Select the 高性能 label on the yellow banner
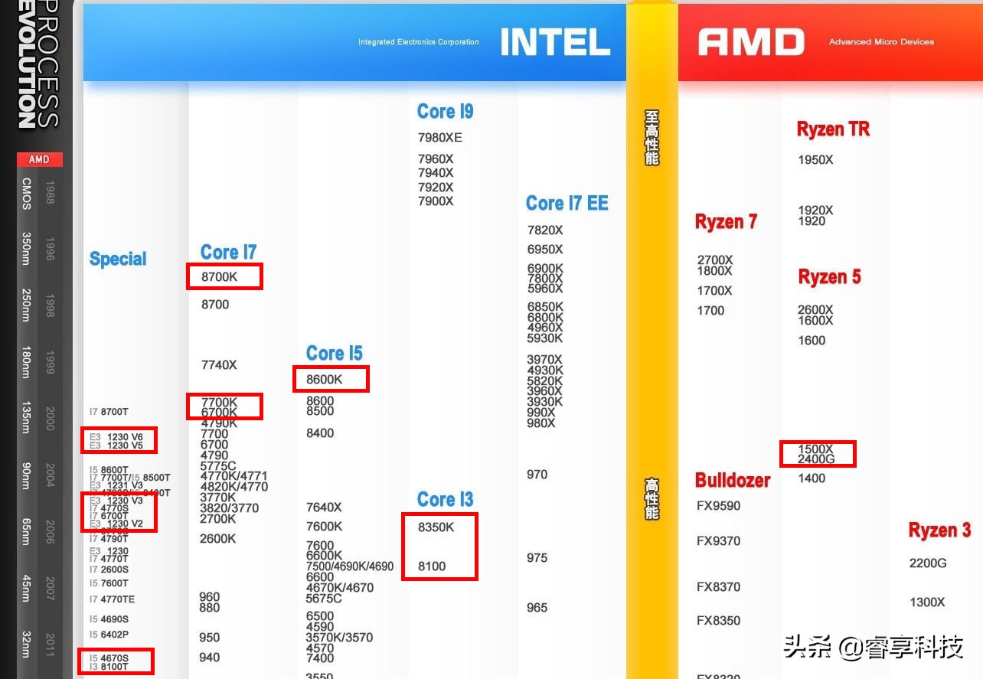The height and width of the screenshot is (679, 983). coord(650,498)
